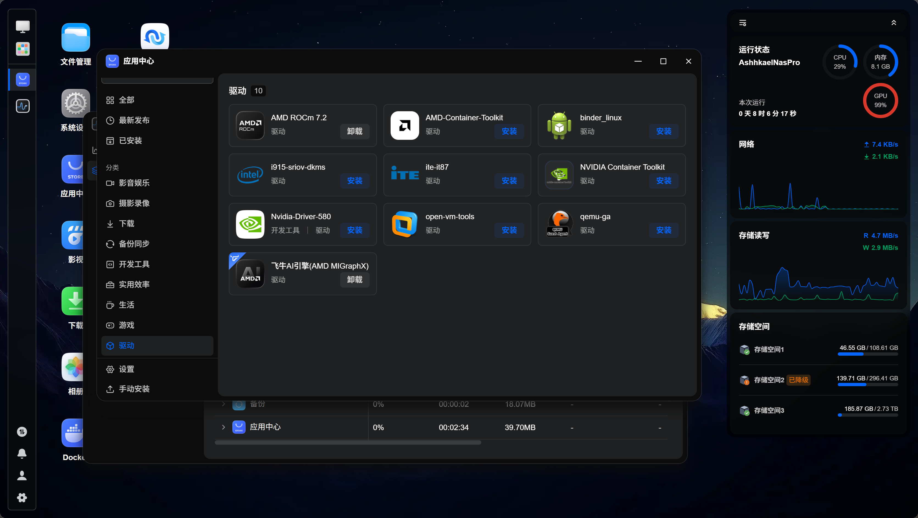This screenshot has height=518, width=918.
Task: Open the App Store icon in left dock
Action: coord(23,79)
